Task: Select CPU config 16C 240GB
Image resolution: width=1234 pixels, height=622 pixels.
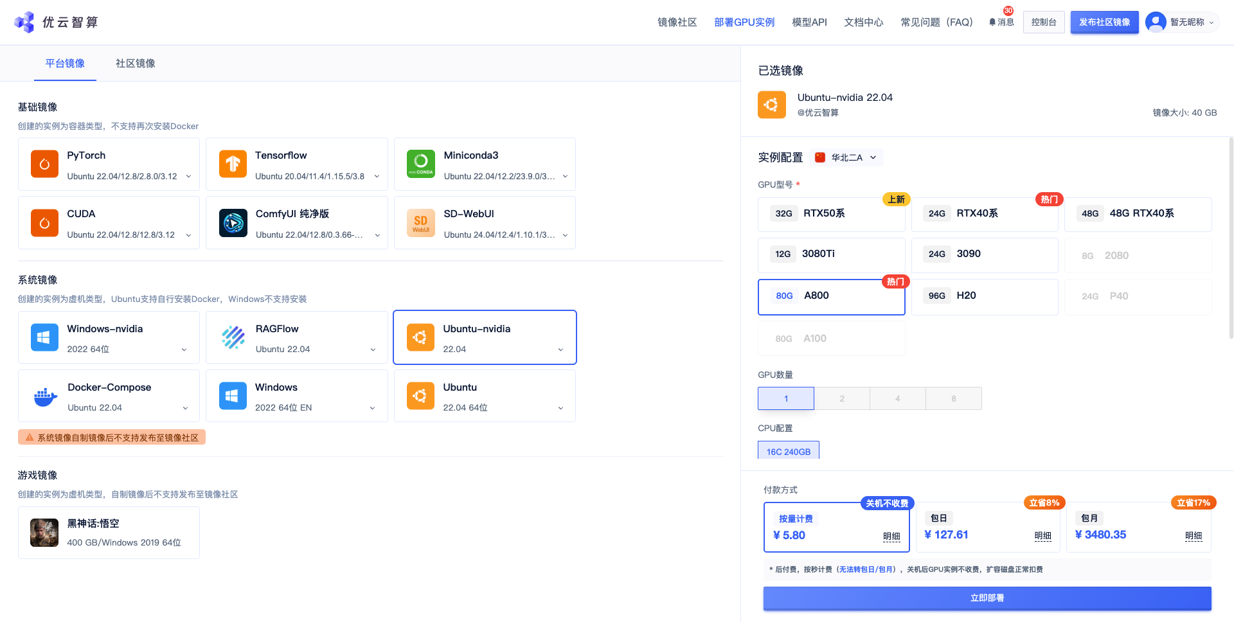Action: [789, 451]
